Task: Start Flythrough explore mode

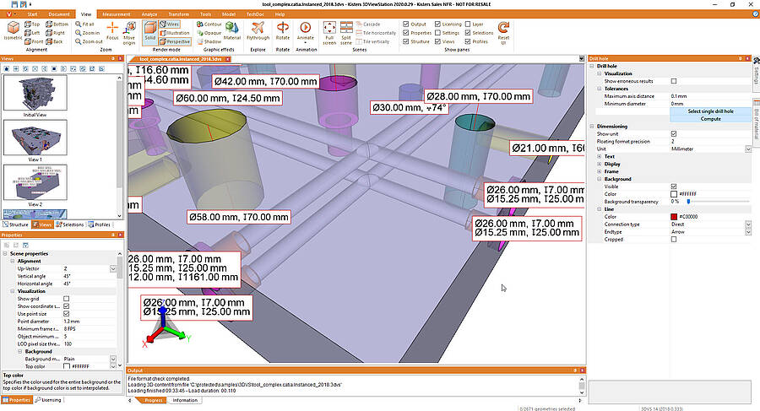Action: (x=258, y=31)
